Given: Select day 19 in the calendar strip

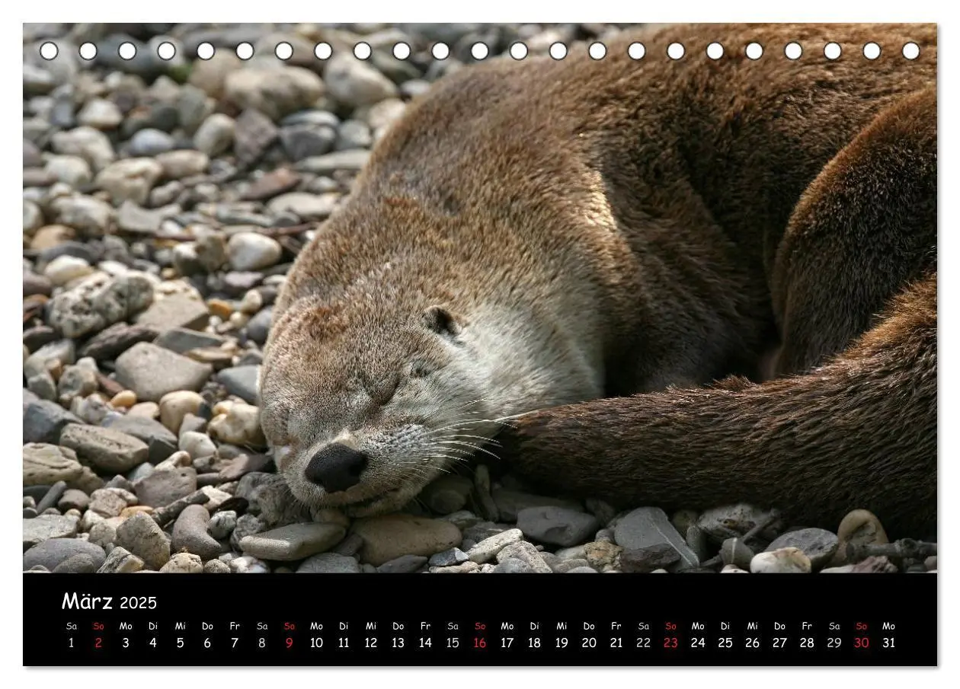Looking at the screenshot, I should pyautogui.click(x=562, y=643).
